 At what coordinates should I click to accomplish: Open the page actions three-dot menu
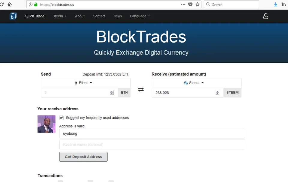point(183,4)
